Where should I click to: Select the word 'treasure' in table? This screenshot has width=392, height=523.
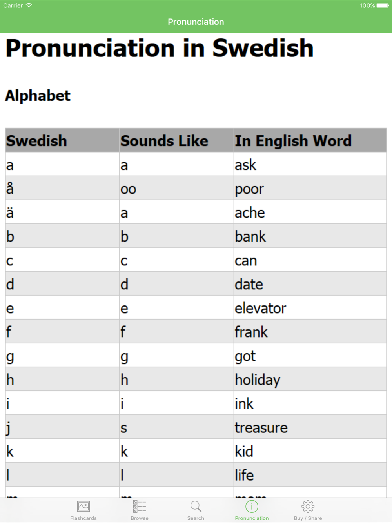pyautogui.click(x=261, y=427)
